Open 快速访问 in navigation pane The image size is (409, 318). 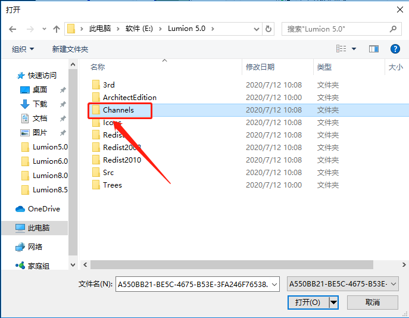pyautogui.click(x=36, y=76)
